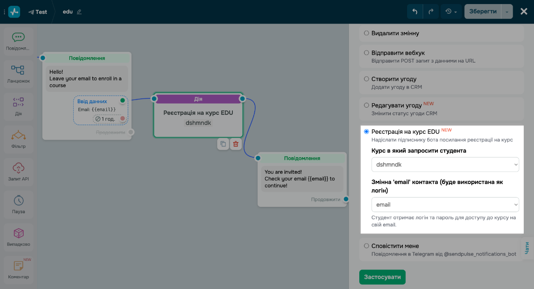The height and width of the screenshot is (289, 534).
Task: Select the Сповістити мене radio option
Action: coord(366,246)
